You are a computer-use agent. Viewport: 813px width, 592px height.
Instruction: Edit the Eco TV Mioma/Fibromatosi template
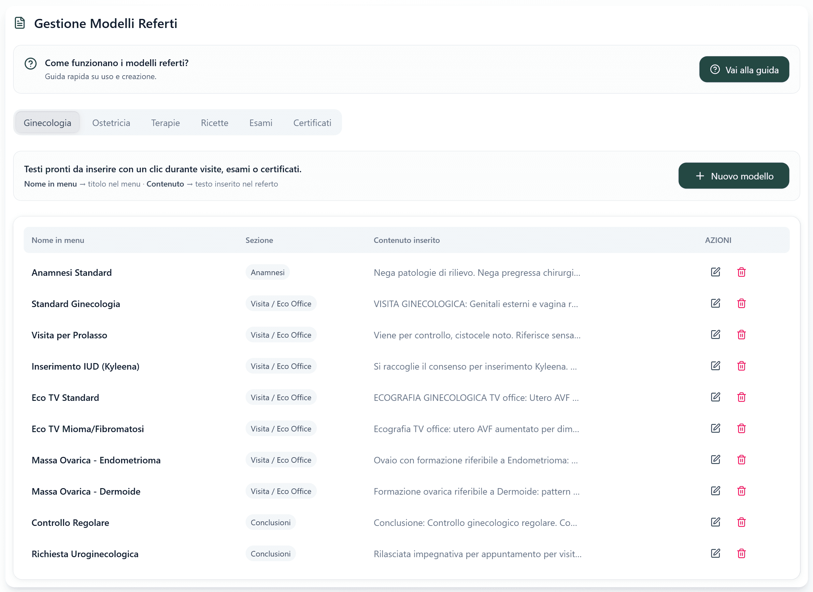[716, 428]
